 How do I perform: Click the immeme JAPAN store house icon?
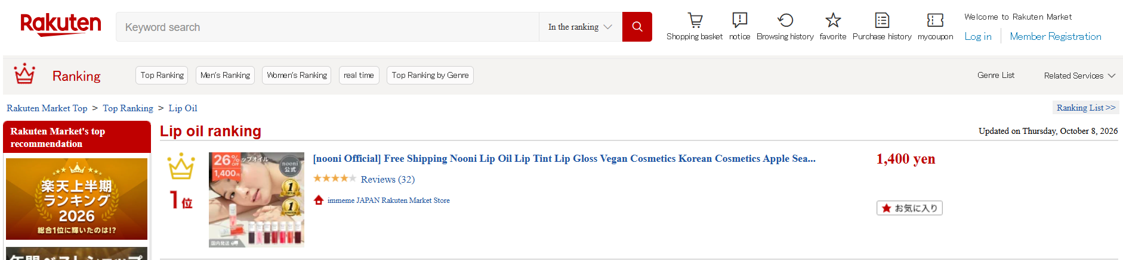(319, 200)
